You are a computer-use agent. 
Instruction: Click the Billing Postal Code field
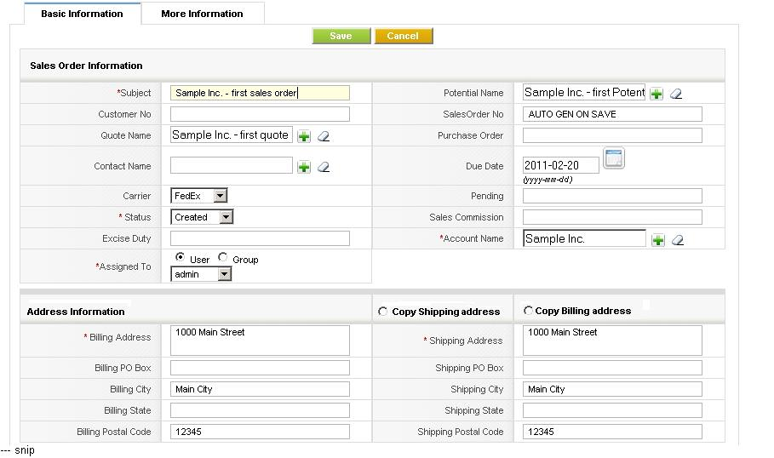(x=261, y=432)
